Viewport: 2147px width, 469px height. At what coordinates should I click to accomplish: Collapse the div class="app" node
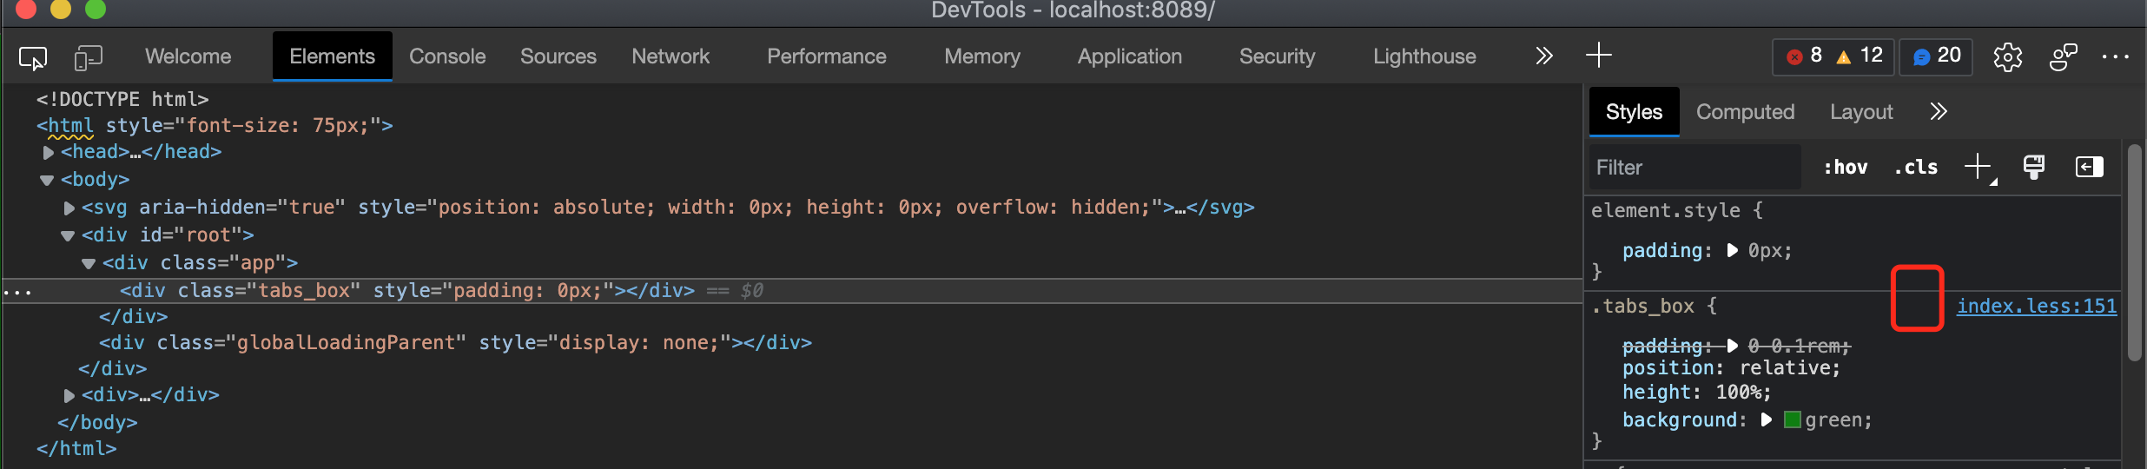pos(89,264)
